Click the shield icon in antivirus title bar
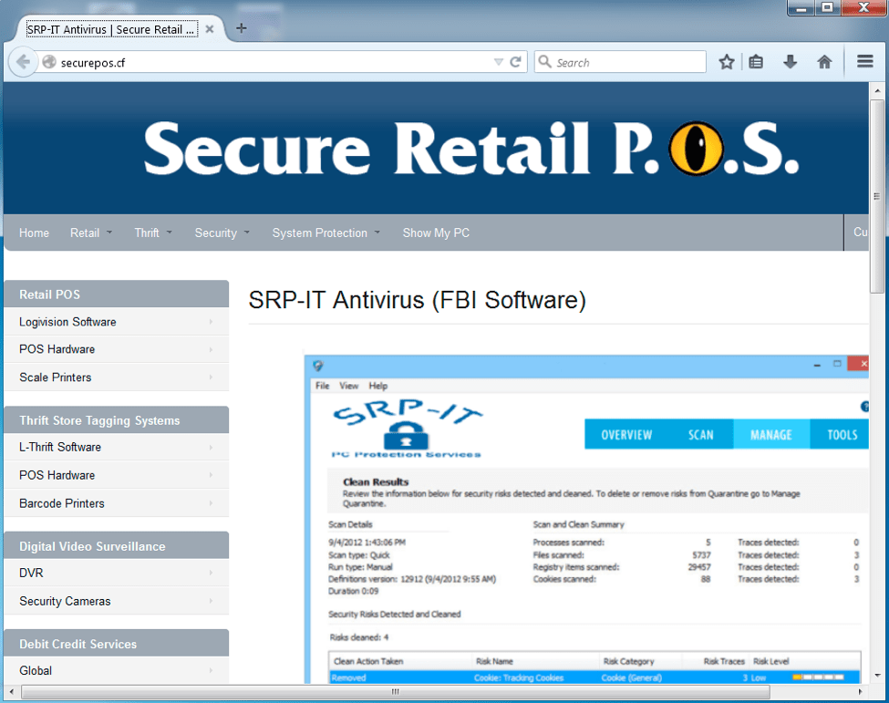The image size is (889, 703). coord(317,366)
